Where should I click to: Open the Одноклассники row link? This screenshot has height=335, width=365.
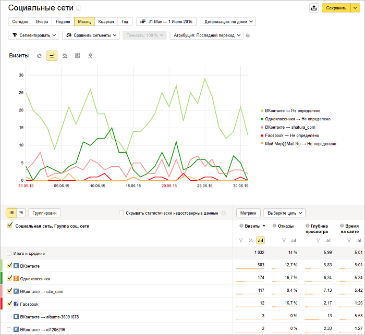(x=35, y=279)
